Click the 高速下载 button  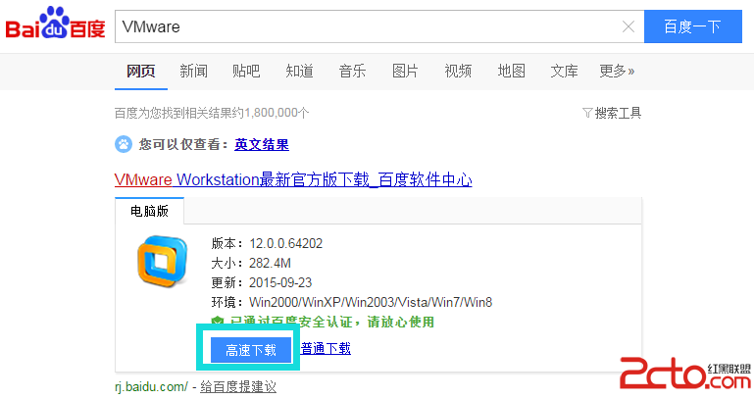251,349
